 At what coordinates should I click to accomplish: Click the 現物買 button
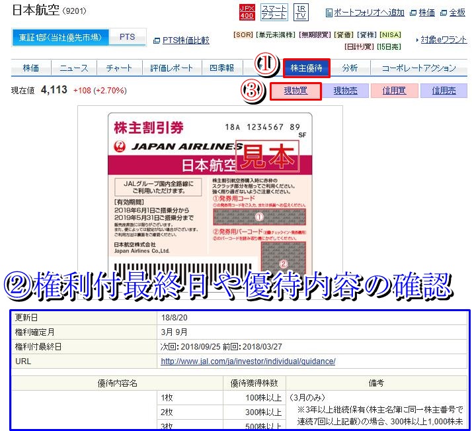295,91
